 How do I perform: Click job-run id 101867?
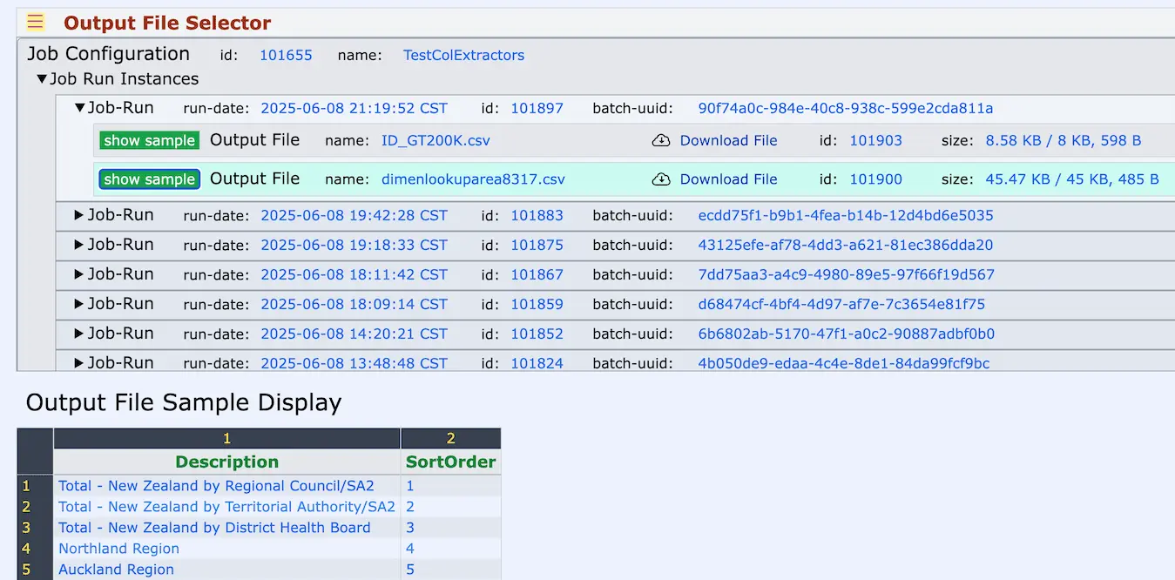click(x=537, y=274)
